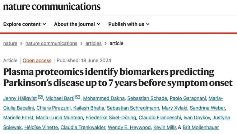
Task: Open author Claudia Trenkwalder's link
Action: click(83, 127)
